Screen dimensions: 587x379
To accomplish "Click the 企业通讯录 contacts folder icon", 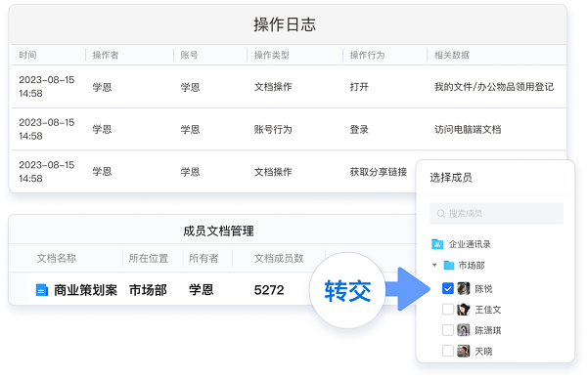I will pos(437,244).
